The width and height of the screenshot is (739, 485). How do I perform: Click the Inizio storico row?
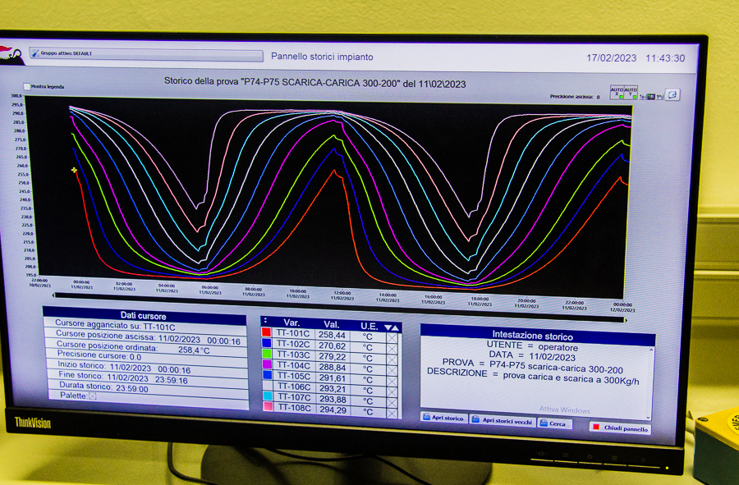point(147,368)
